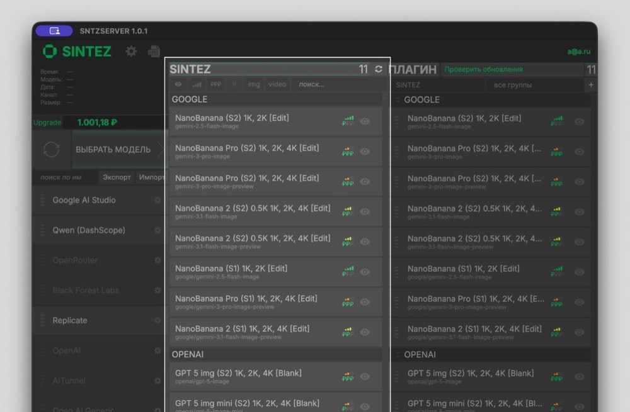Toggle visibility of ПЛАГИН NanoBanana (S1) 1K, 2K
Image resolution: width=630 pixels, height=412 pixels.
pos(579,272)
